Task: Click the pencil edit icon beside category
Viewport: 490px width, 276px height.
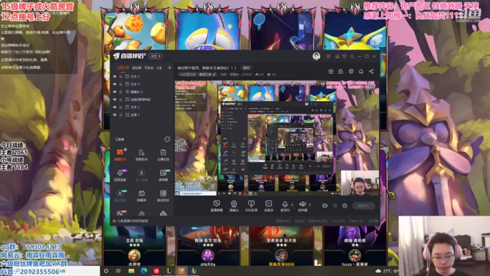Action: point(214,74)
